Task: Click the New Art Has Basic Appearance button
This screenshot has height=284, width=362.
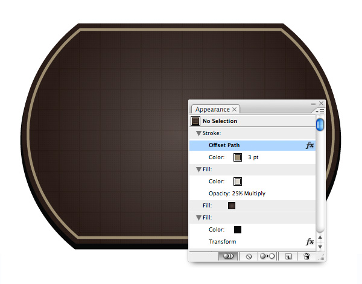Action: coord(228,256)
